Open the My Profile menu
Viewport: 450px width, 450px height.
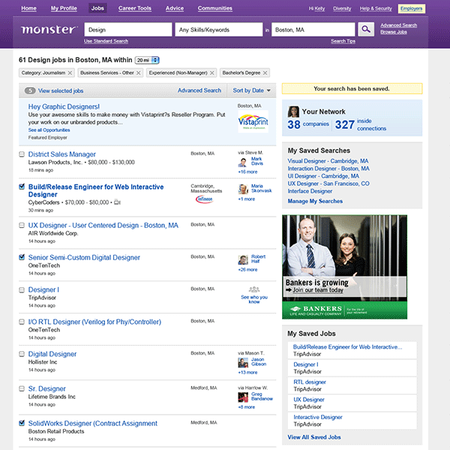(x=64, y=8)
